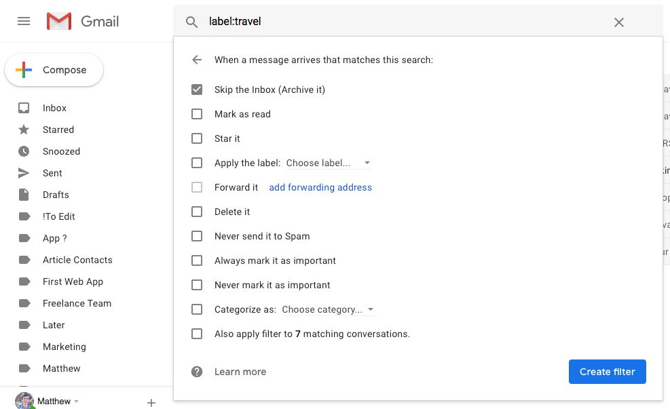The width and height of the screenshot is (670, 409).
Task: Expand the Choose category dropdown
Action: pos(329,309)
